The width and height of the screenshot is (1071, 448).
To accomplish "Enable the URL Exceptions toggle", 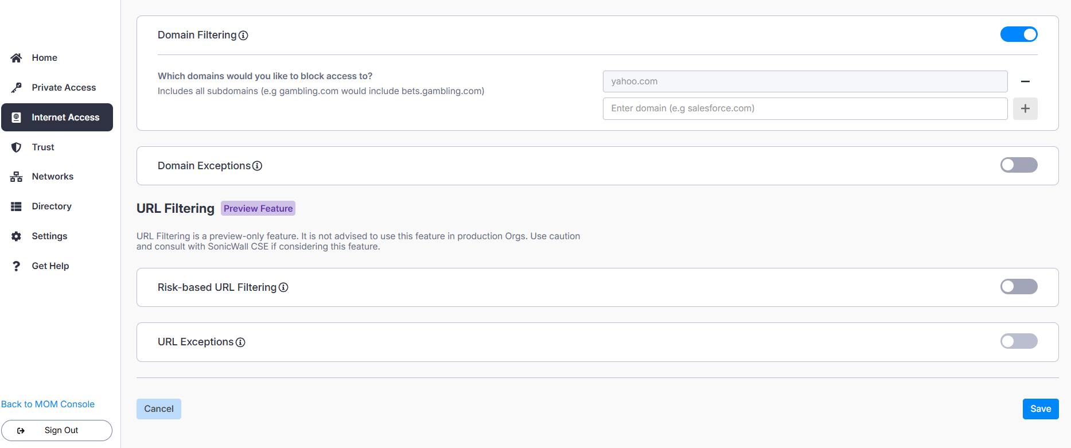I will tap(1019, 341).
